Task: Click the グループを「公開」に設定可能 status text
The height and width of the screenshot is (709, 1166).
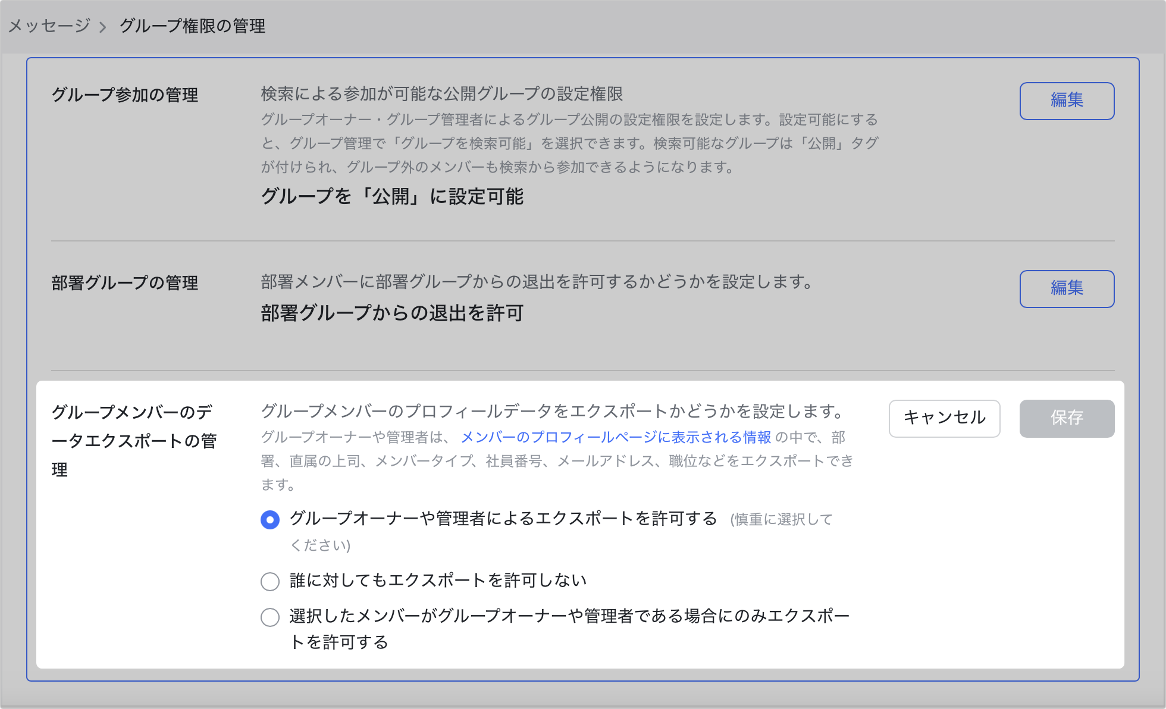Action: coord(392,196)
